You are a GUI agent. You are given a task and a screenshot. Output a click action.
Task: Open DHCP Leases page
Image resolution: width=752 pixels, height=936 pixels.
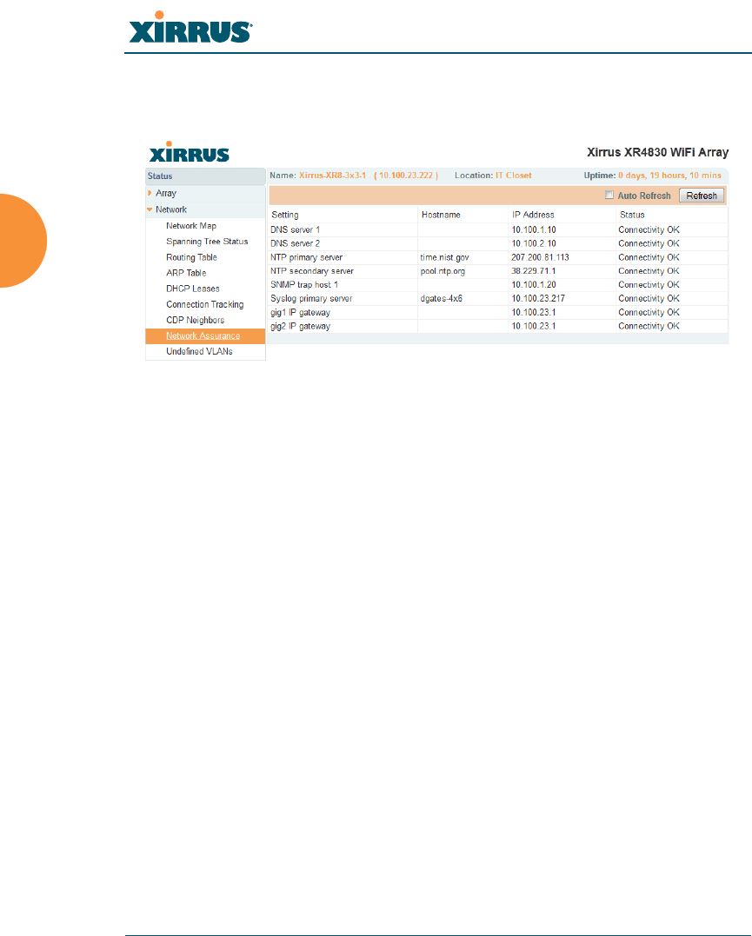[x=192, y=289]
